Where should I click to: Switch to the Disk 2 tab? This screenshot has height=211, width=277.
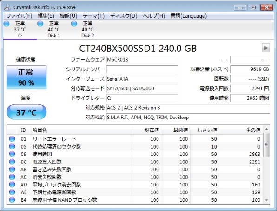(x=88, y=29)
